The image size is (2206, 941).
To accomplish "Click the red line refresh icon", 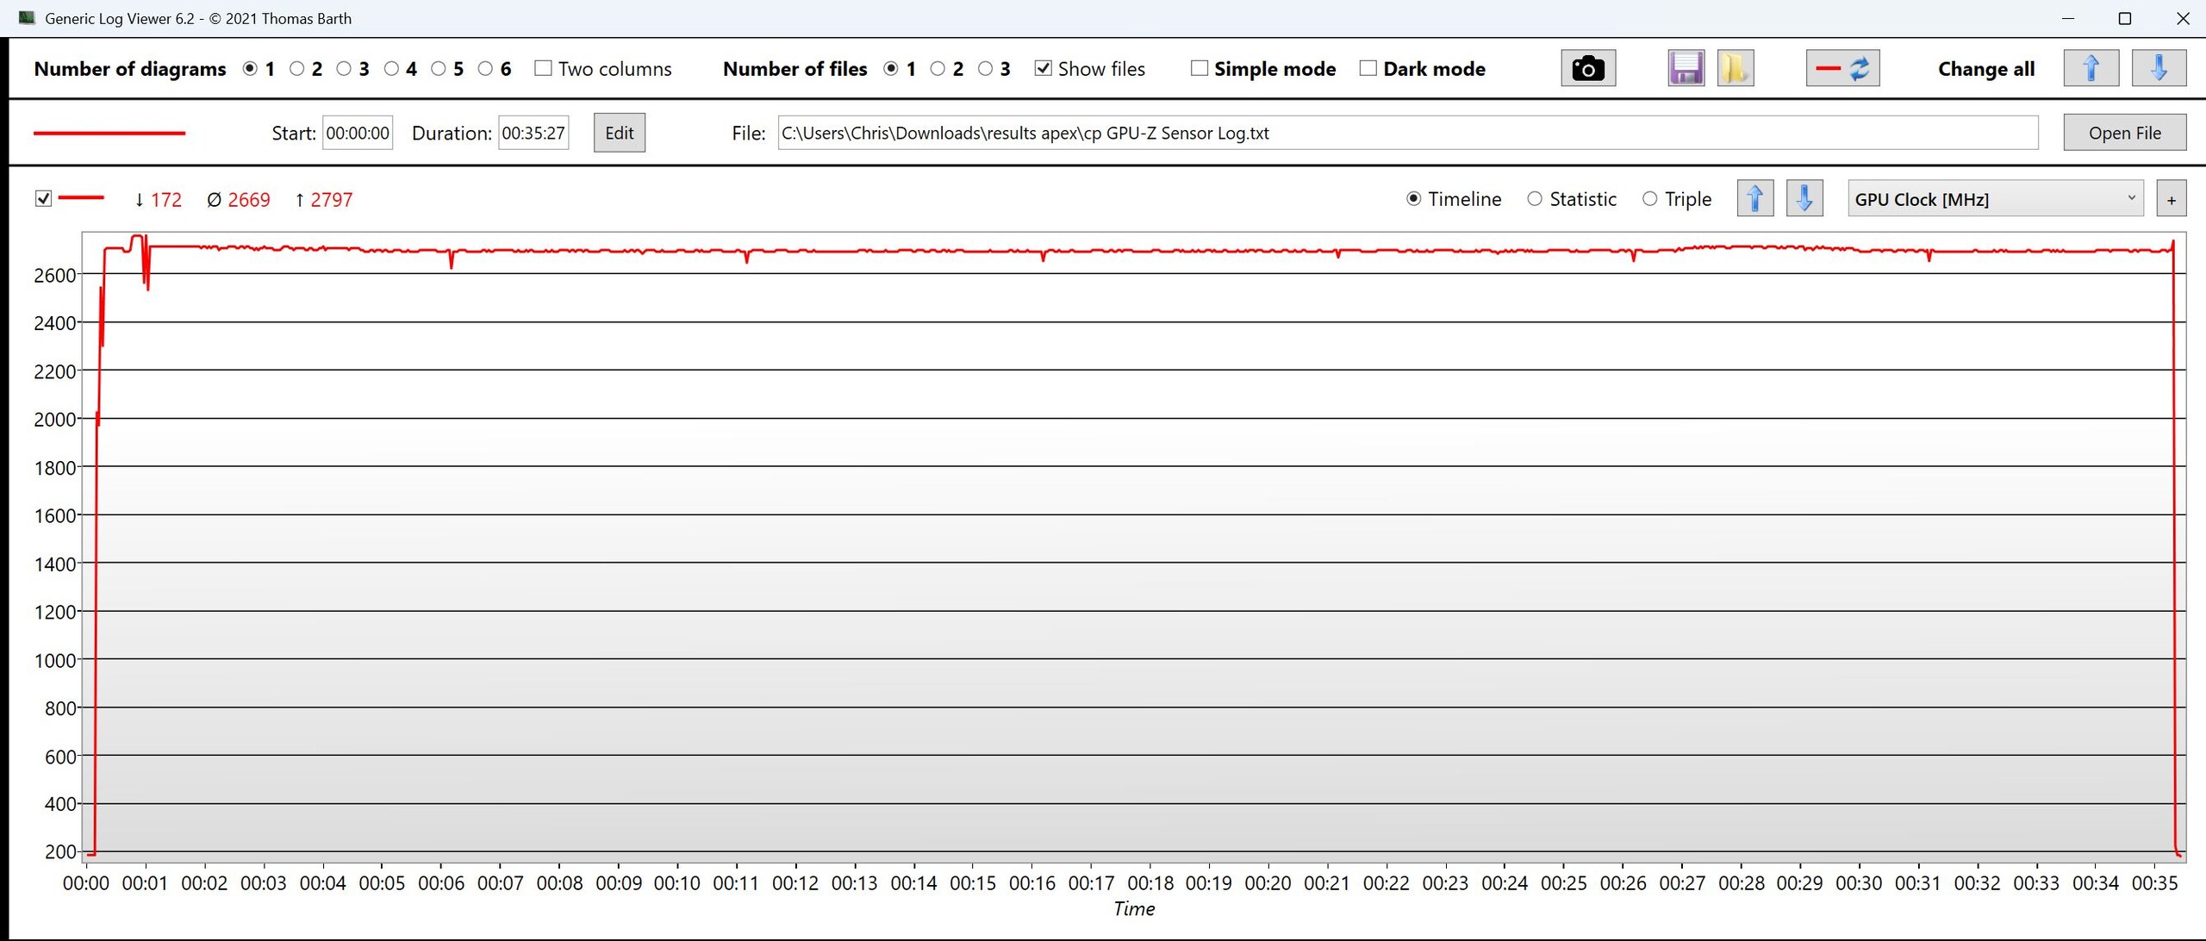I will (x=1842, y=68).
